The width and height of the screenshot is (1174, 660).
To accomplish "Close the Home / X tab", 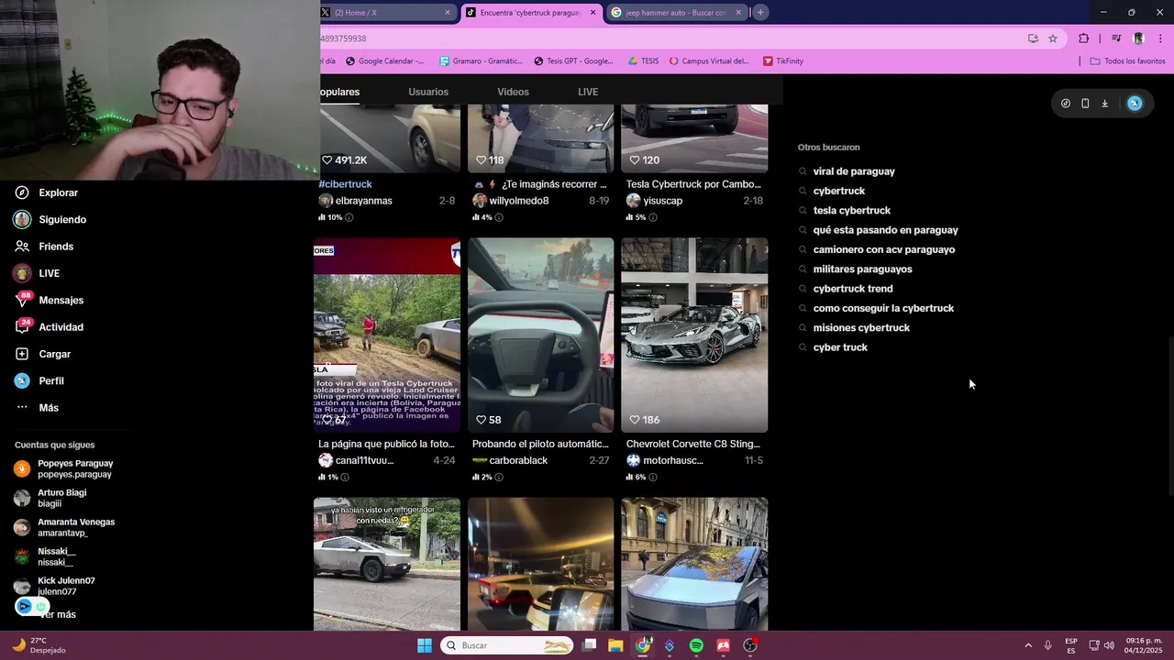I will (x=448, y=13).
